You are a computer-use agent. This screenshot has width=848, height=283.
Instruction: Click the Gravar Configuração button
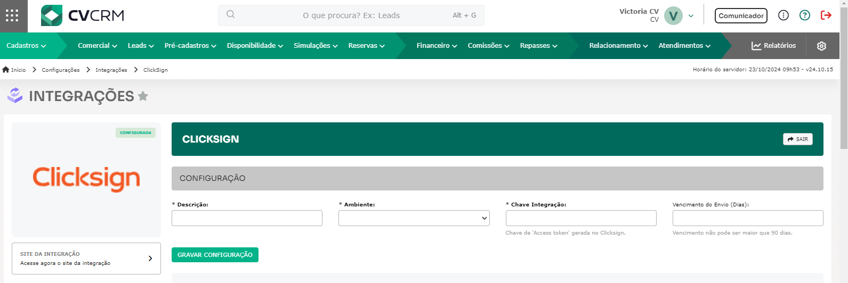[x=215, y=255]
